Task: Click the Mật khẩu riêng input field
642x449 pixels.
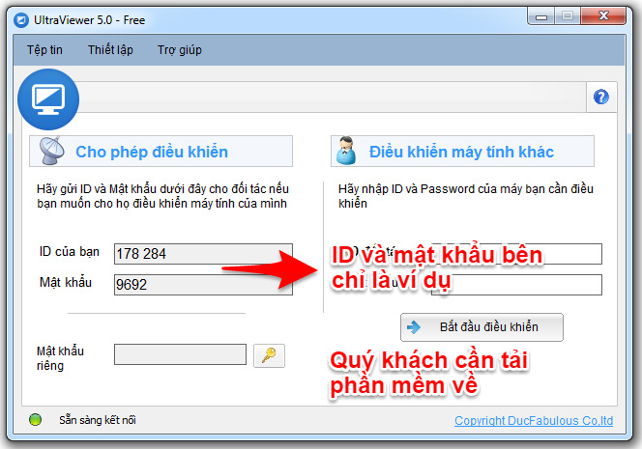Action: point(180,354)
